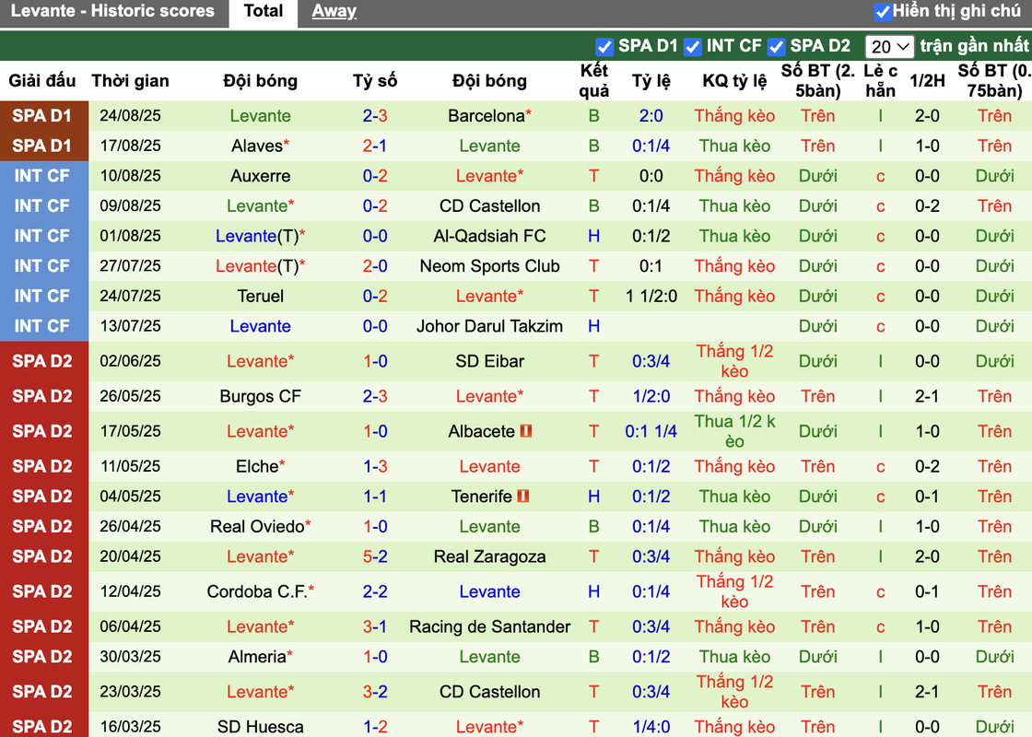The width and height of the screenshot is (1032, 737).
Task: Open the Away tab
Action: [334, 11]
